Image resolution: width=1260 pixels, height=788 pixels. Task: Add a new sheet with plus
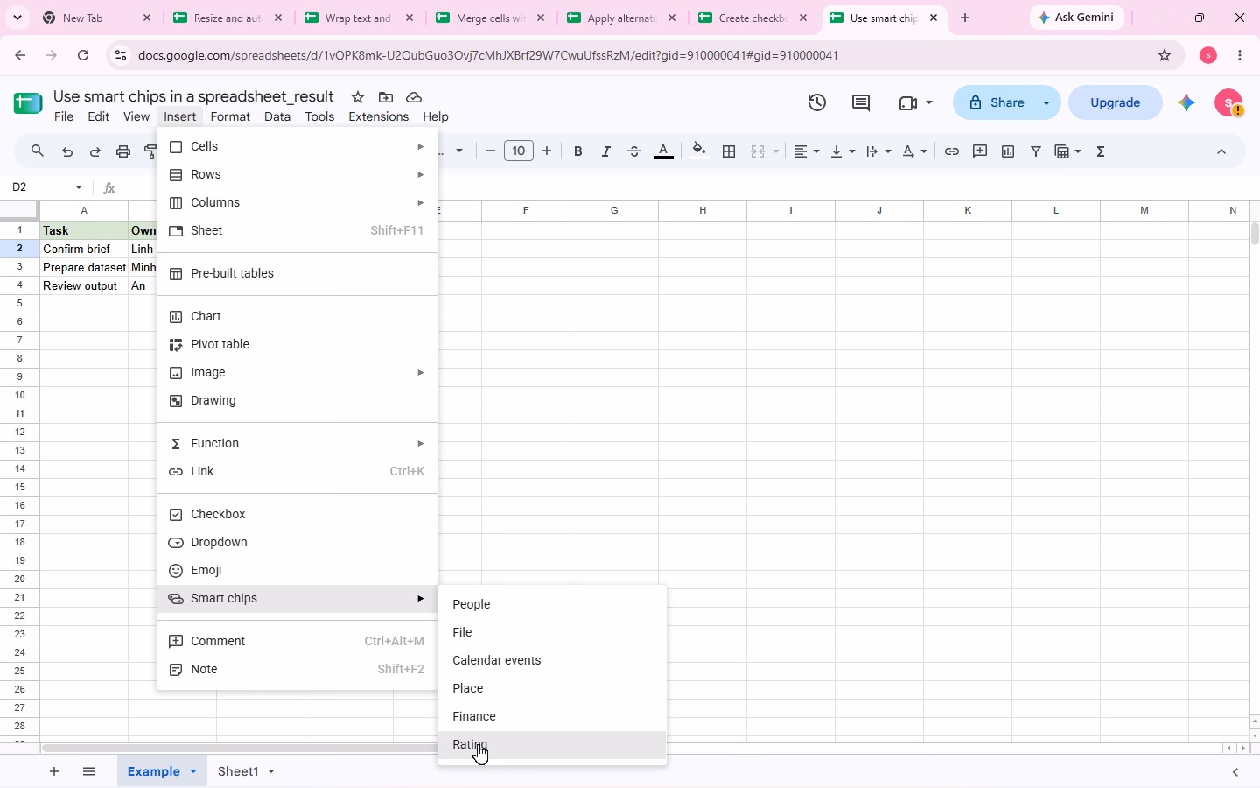[54, 771]
